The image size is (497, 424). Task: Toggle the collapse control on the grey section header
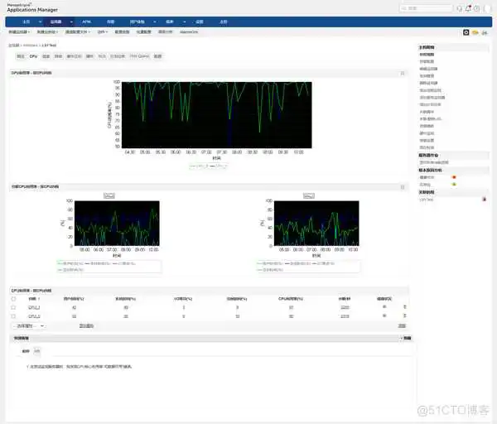click(405, 339)
